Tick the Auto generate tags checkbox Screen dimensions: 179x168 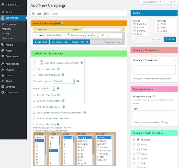tap(154, 96)
